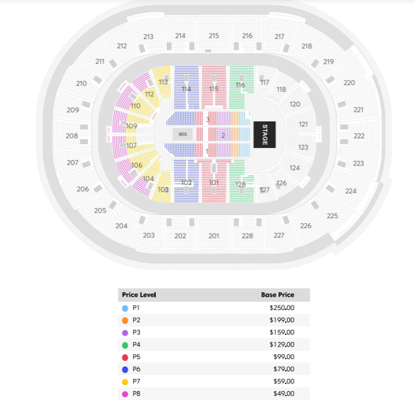Click the Base Price column header
This screenshot has height=400, width=415.
[x=277, y=295]
